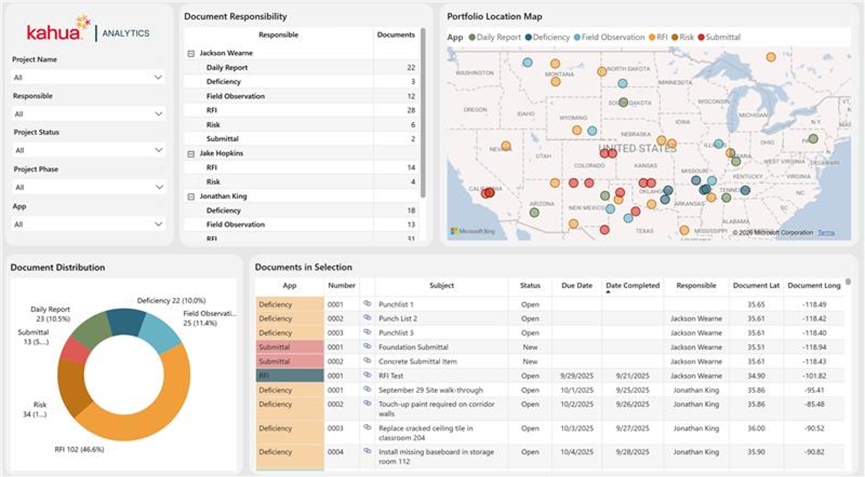Open link icon for RFI Test row
The image size is (865, 477).
click(367, 375)
